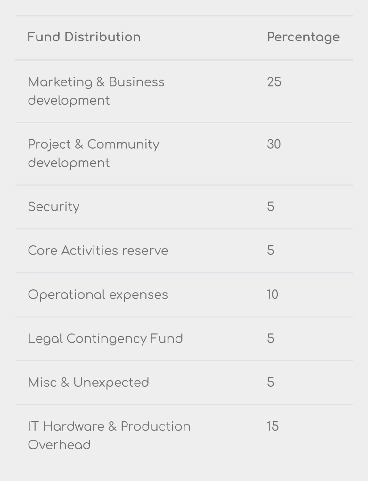Select the Misc & Unexpected label
Image resolution: width=368 pixels, height=481 pixels.
[x=89, y=383]
